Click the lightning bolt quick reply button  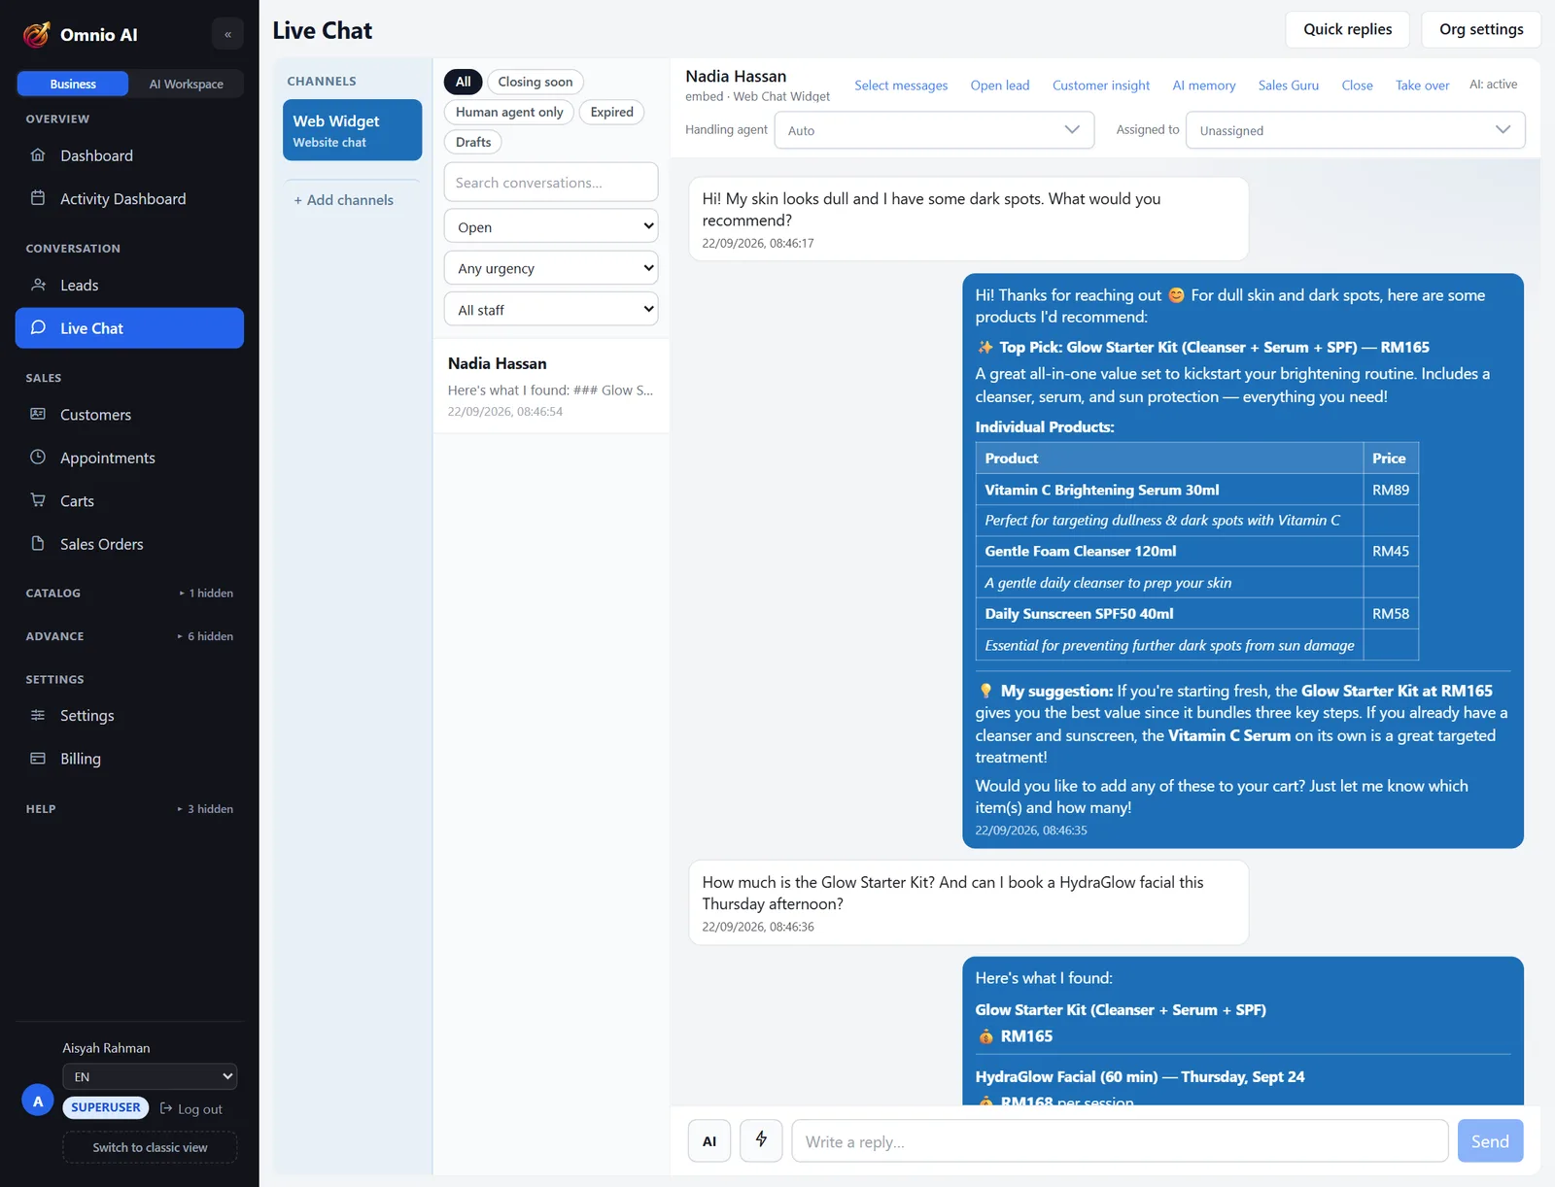761,1140
